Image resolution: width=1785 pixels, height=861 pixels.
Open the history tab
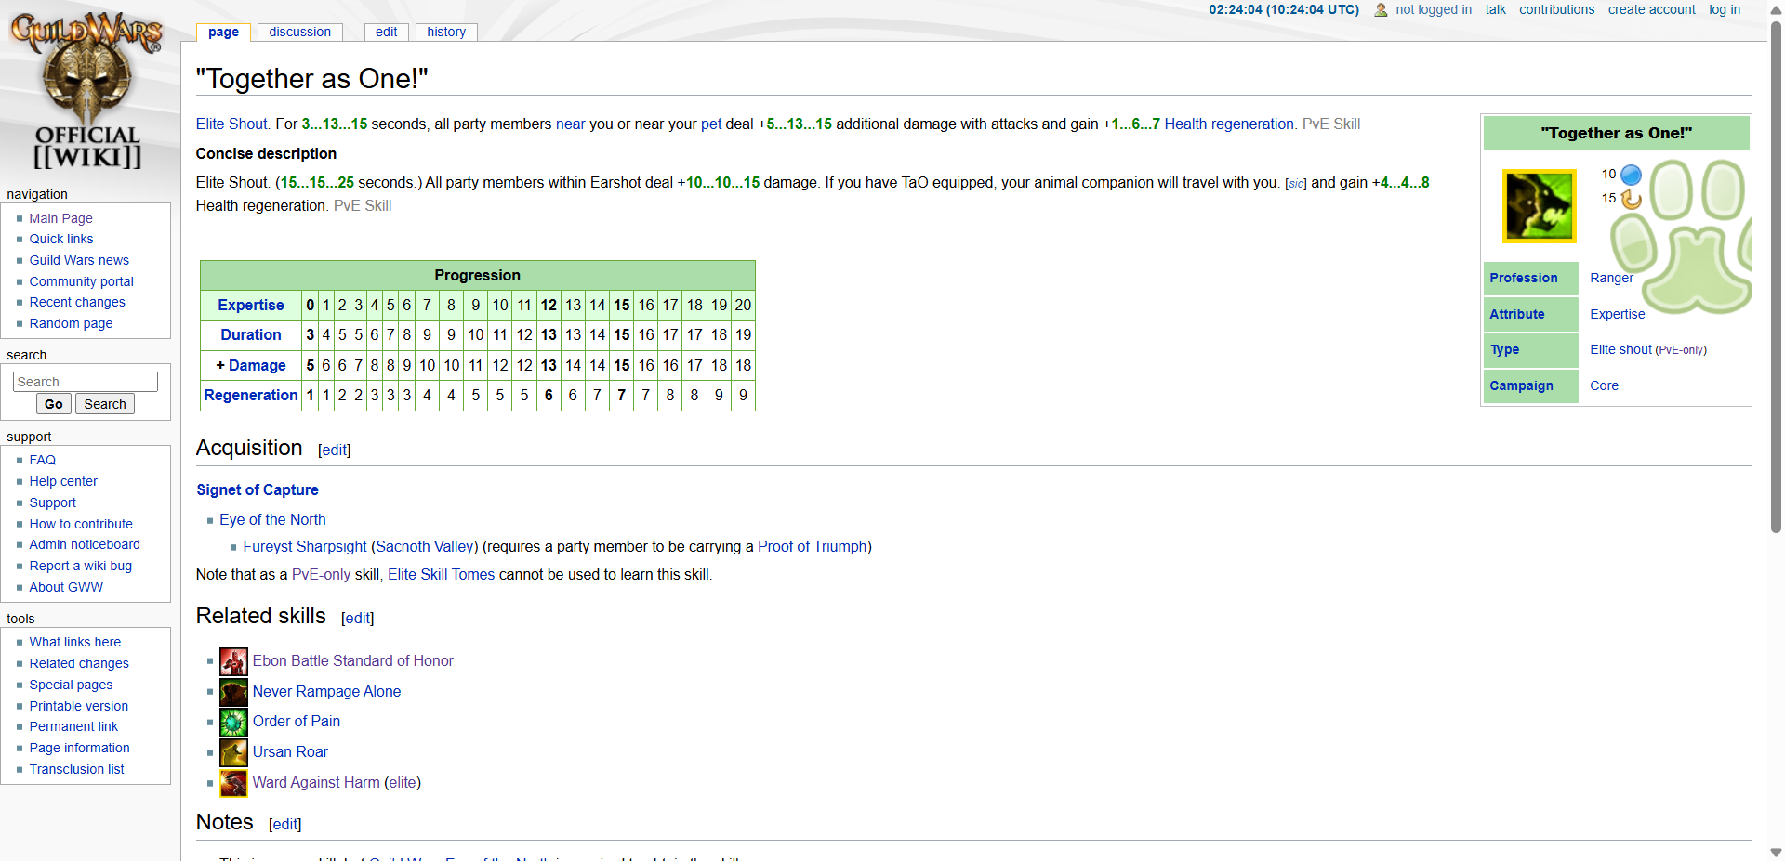446,32
